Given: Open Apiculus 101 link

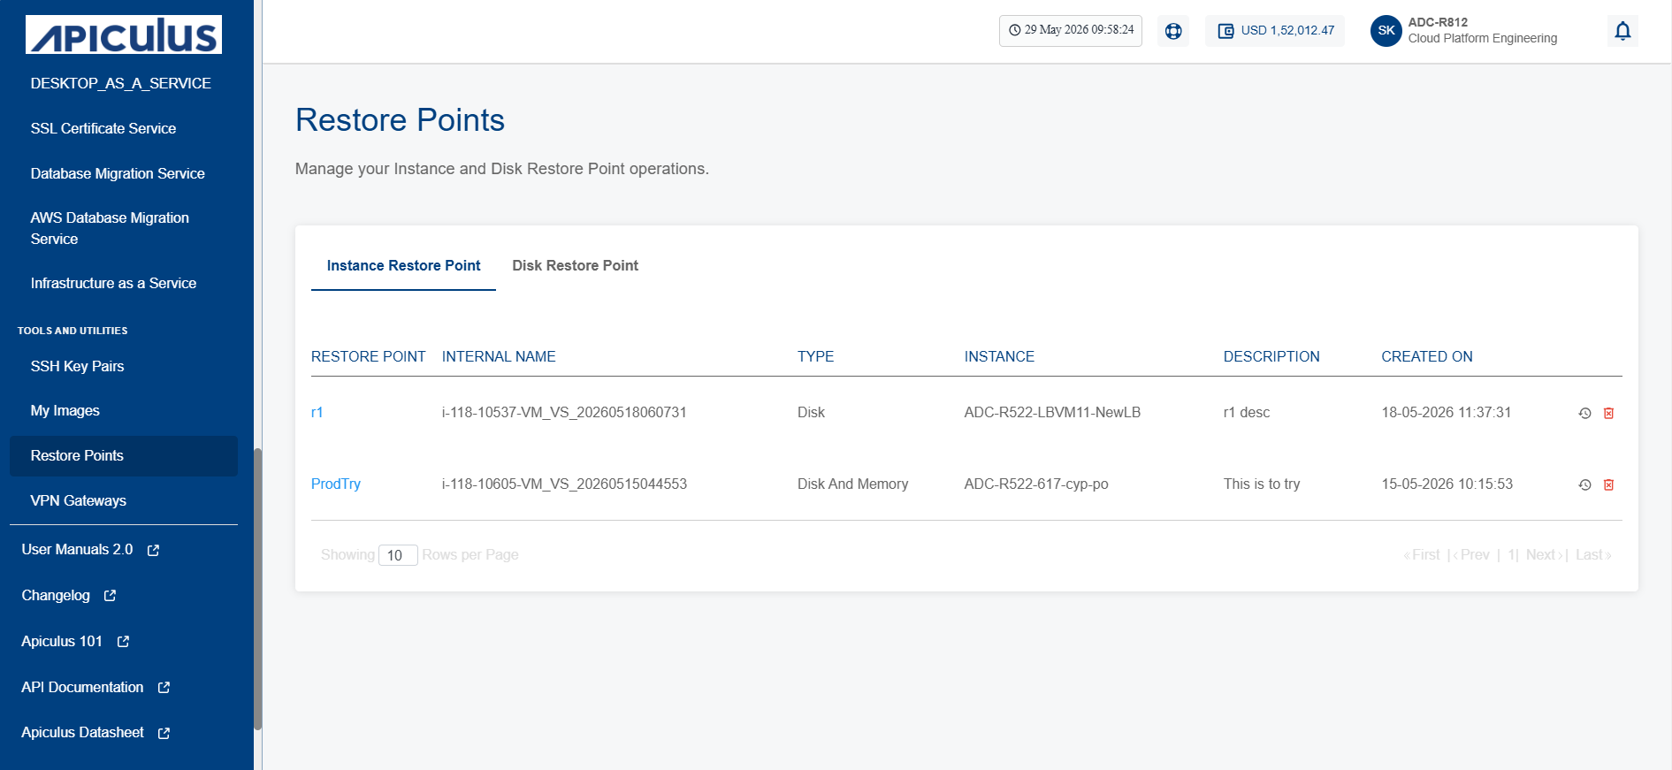Looking at the screenshot, I should point(62,641).
